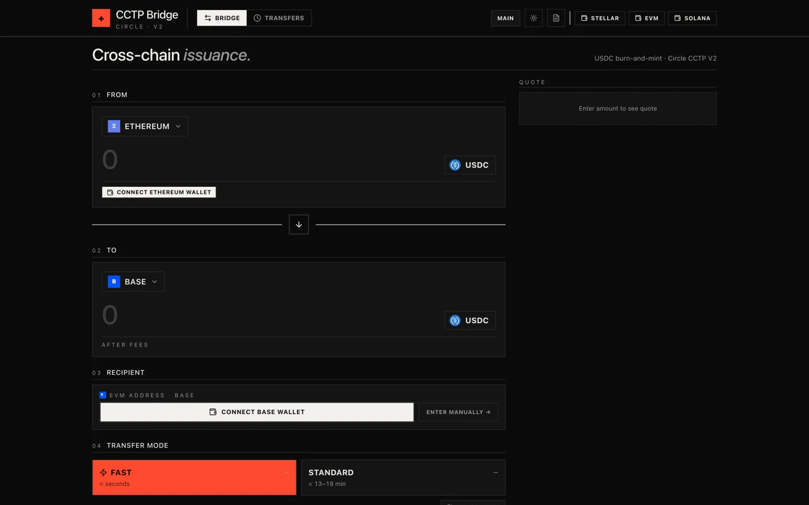
Task: Click the red CCTP Bridge logo icon
Action: click(x=101, y=18)
